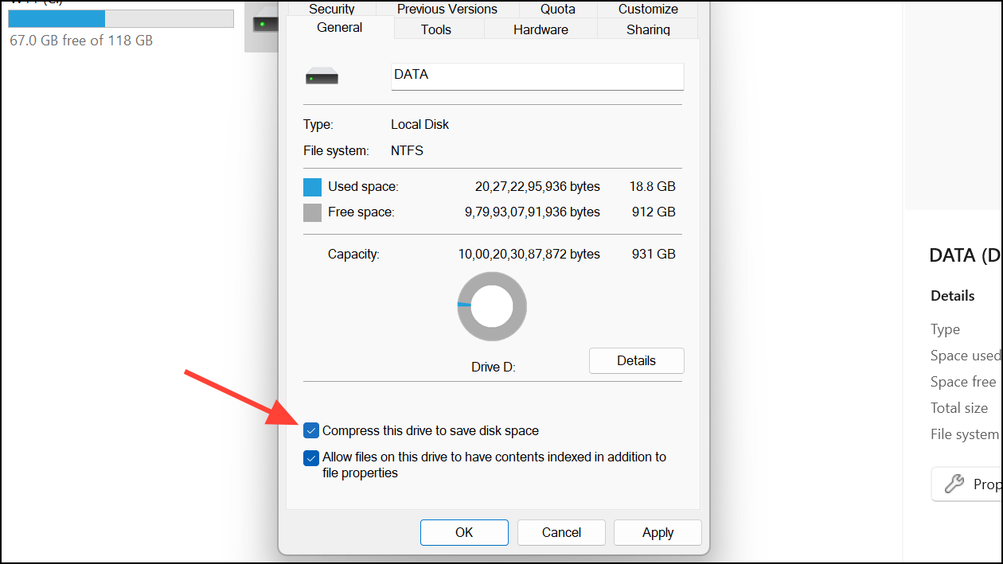Screen dimensions: 1003x564
Task: Open the Tools tab
Action: click(435, 29)
